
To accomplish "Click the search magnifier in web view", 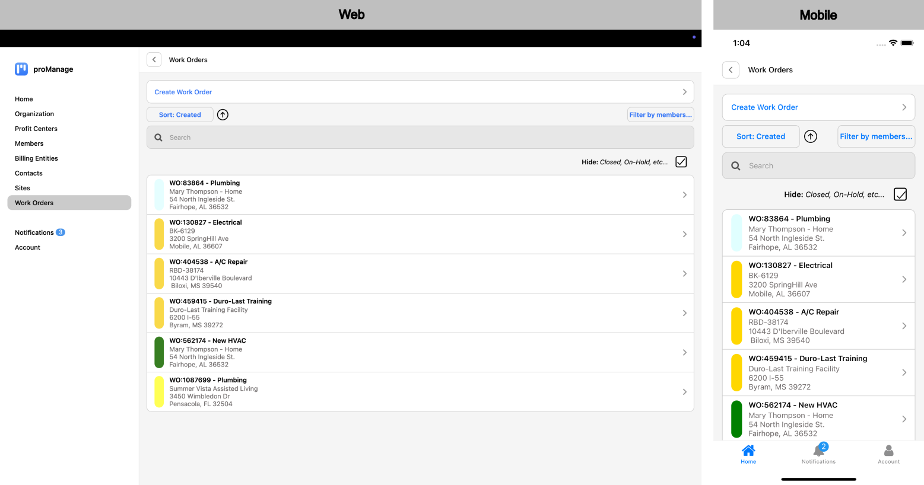I will [x=158, y=138].
